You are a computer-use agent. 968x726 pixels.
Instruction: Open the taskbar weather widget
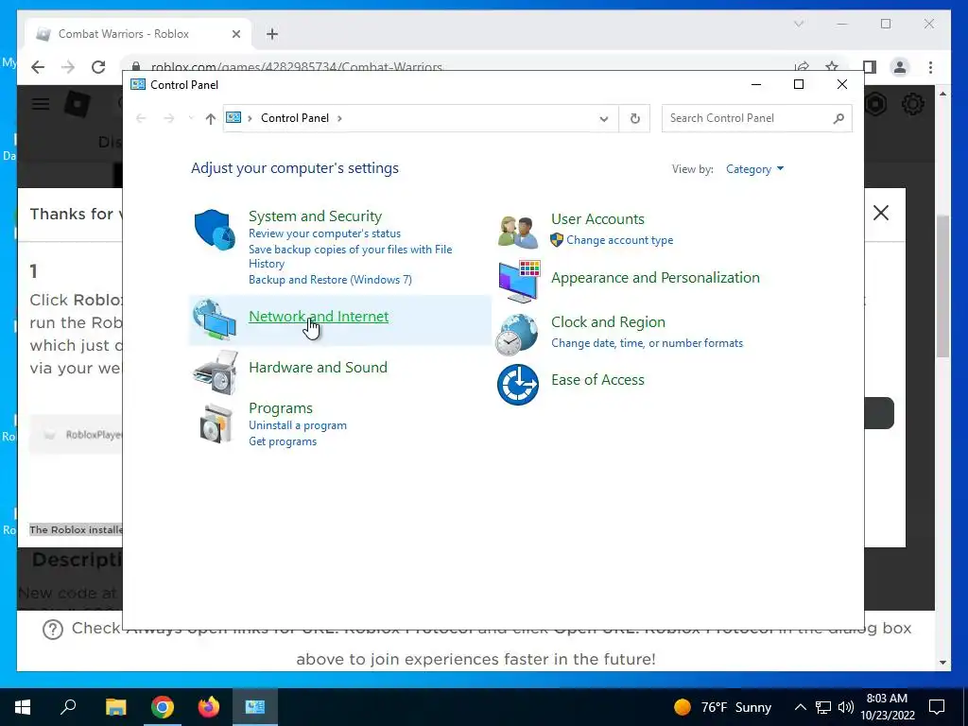pyautogui.click(x=722, y=707)
